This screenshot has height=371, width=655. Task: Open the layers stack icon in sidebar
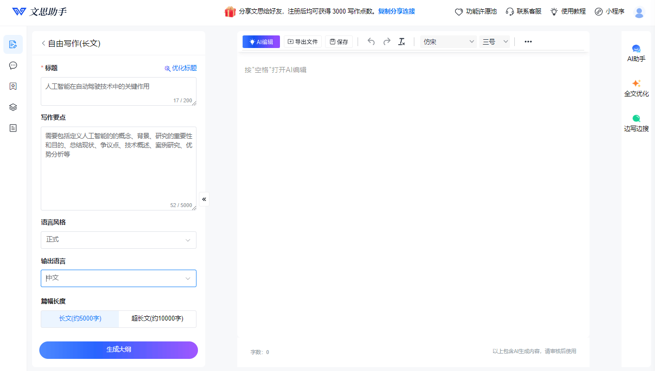click(13, 107)
